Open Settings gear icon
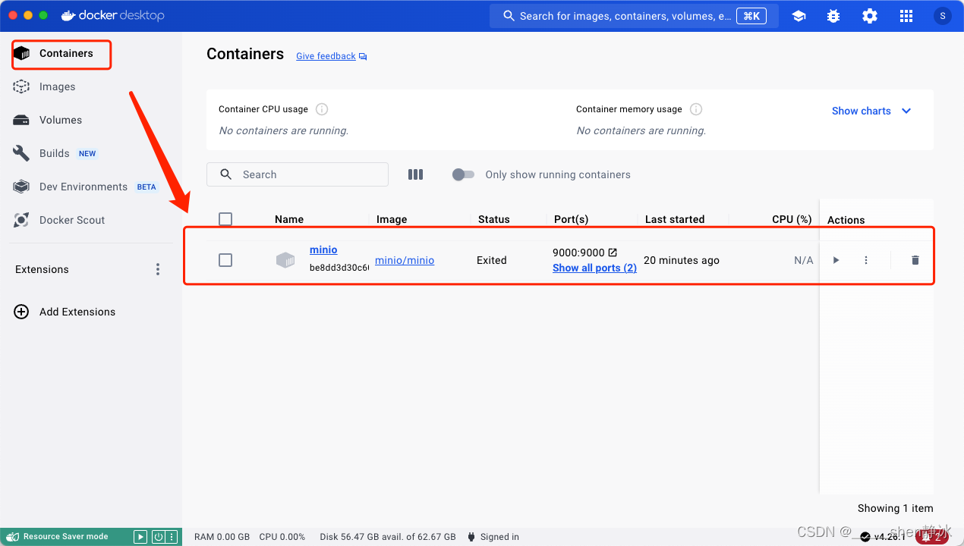The image size is (964, 546). pyautogui.click(x=870, y=16)
